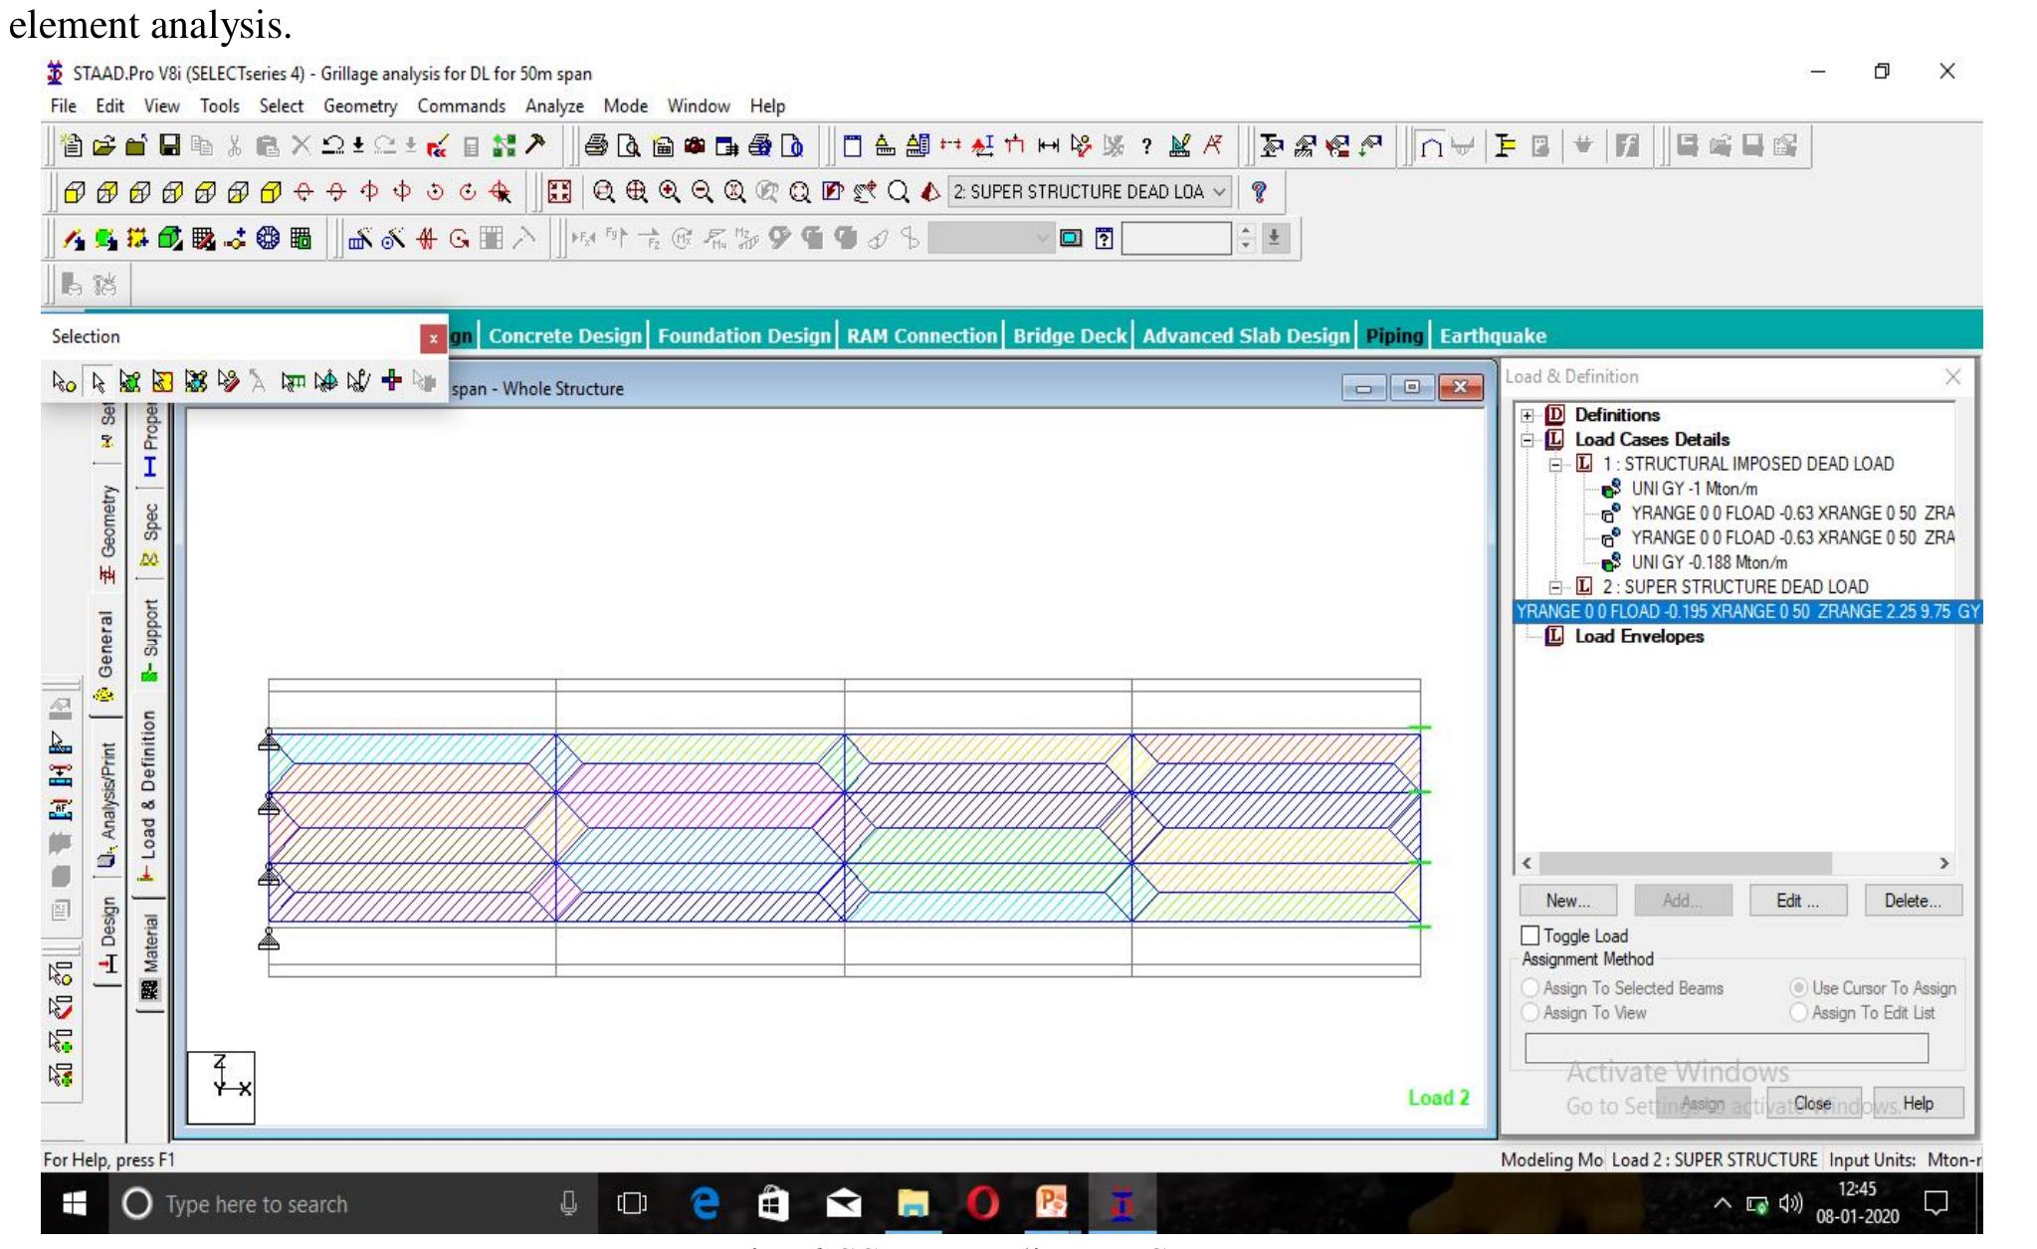Image resolution: width=2037 pixels, height=1249 pixels.
Task: Select the Assign To View radio button
Action: point(1531,1012)
